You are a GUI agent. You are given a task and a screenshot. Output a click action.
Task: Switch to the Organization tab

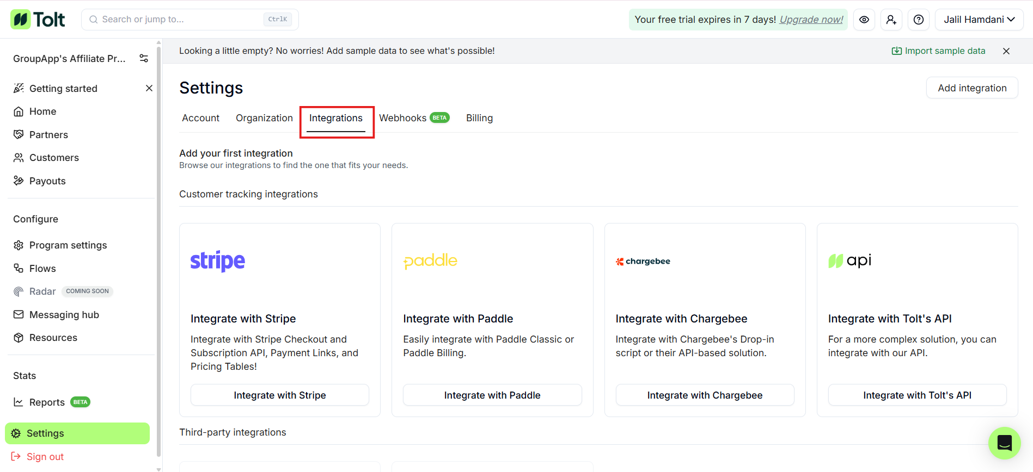264,118
